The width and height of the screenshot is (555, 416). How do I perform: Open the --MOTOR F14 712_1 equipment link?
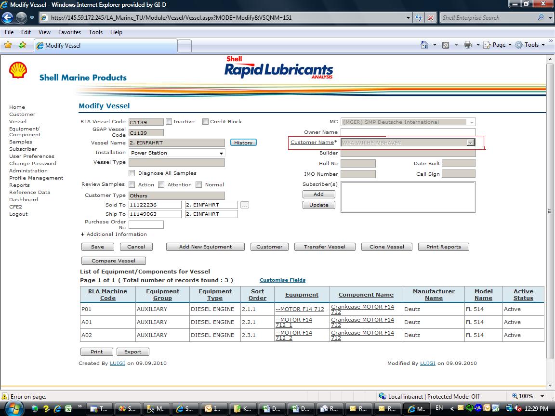click(293, 322)
